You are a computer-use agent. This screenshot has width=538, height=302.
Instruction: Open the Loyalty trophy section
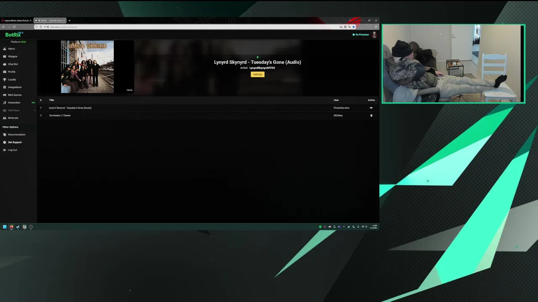12,79
